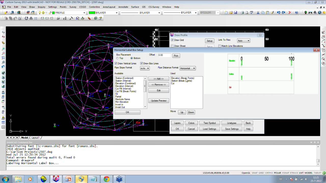326x183 pixels.
Task: Open the Centerline menu
Action: point(94,7)
